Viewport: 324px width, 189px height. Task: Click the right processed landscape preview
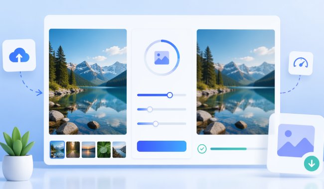(236, 82)
